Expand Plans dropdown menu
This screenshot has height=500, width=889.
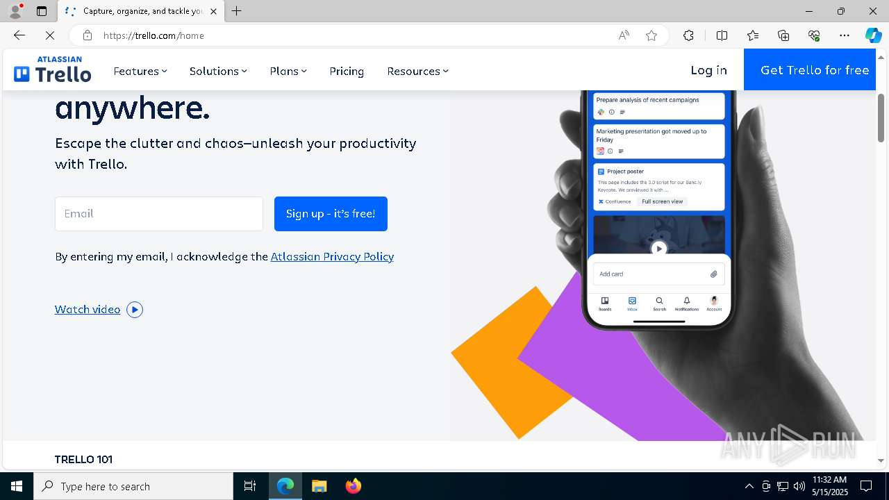tap(288, 71)
